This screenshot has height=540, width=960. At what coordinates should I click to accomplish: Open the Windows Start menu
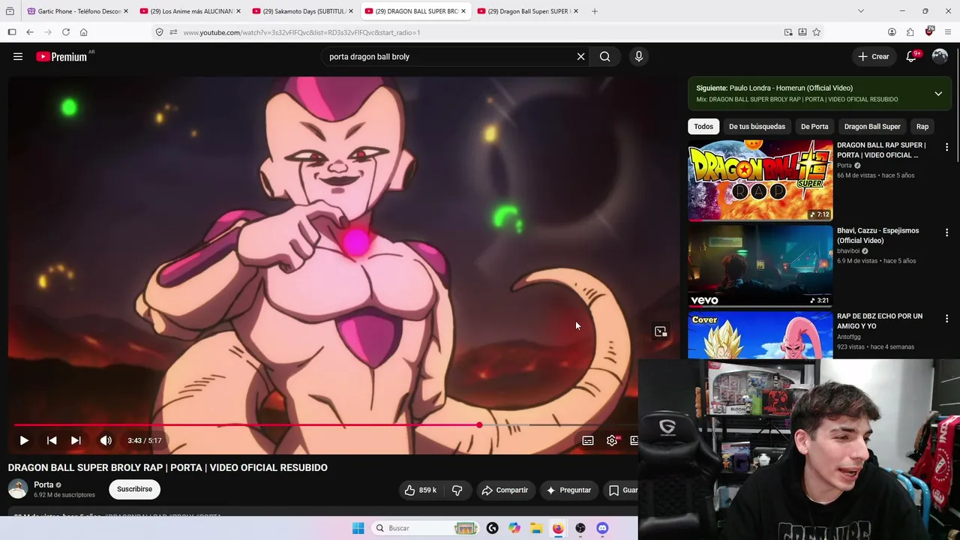click(358, 528)
